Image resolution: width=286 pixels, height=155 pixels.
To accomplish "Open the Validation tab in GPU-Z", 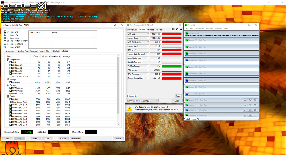I will pos(159,30).
